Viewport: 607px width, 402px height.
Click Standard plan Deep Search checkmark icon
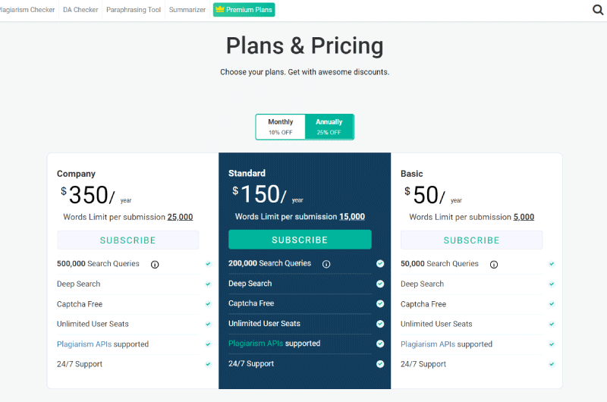coord(380,284)
